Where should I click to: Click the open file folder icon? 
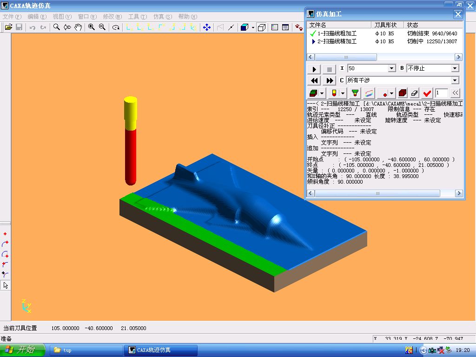[8, 27]
